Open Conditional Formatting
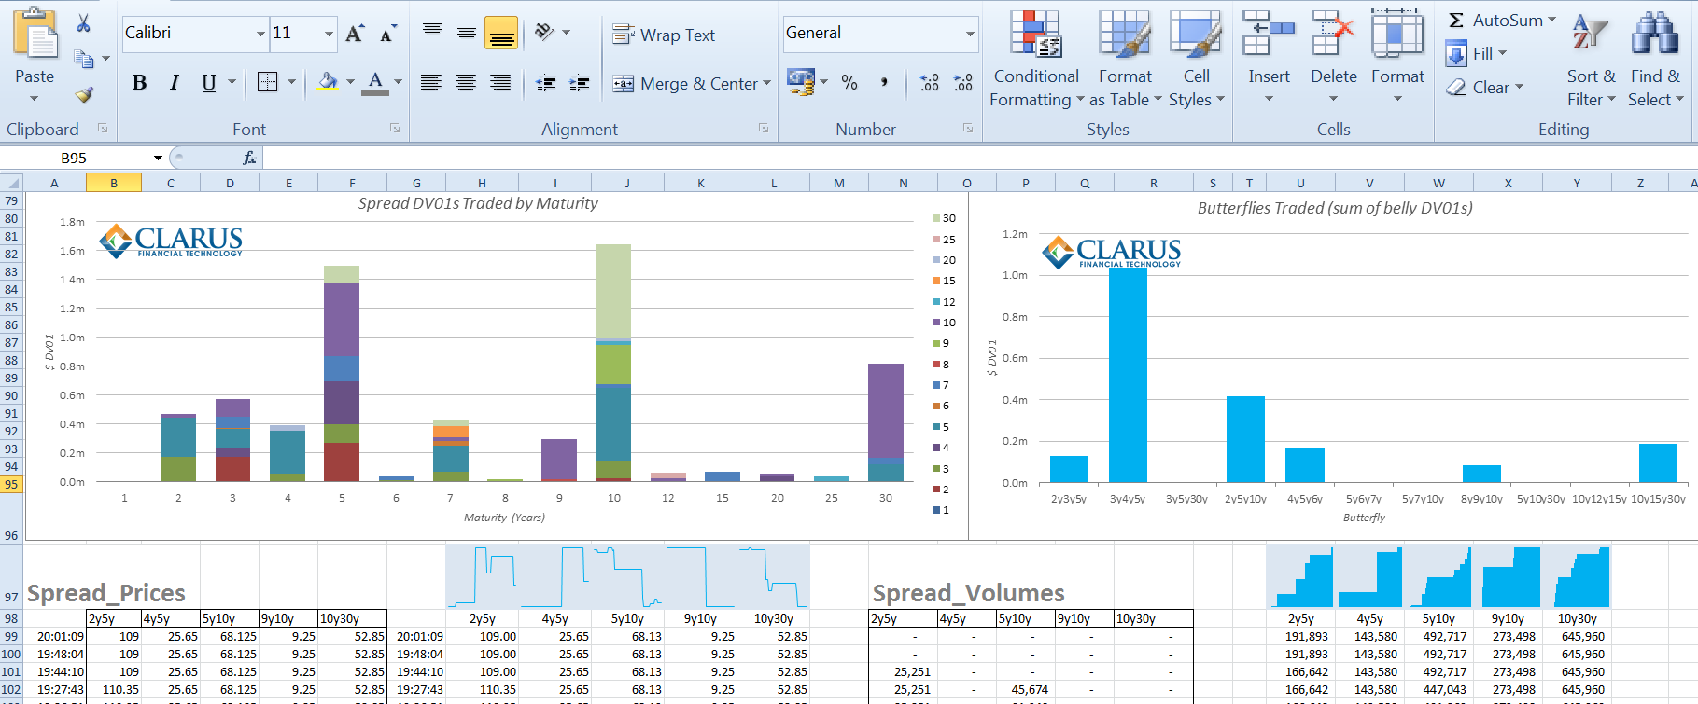Viewport: 1698px width, 704px height. (x=1036, y=58)
